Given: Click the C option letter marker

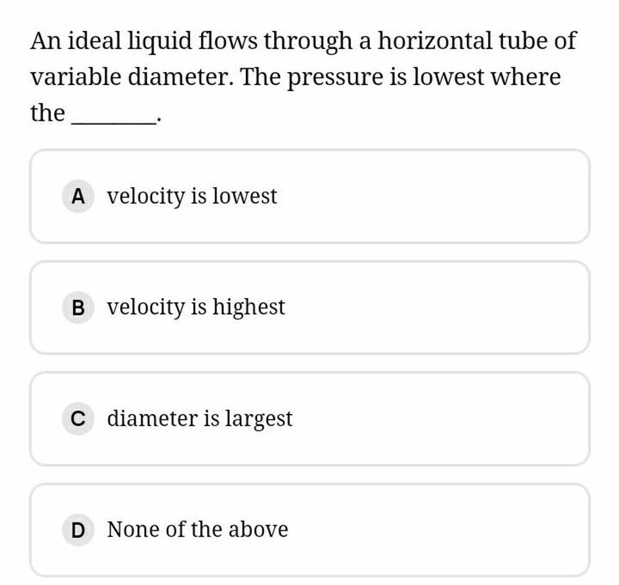Looking at the screenshot, I should point(77,418).
